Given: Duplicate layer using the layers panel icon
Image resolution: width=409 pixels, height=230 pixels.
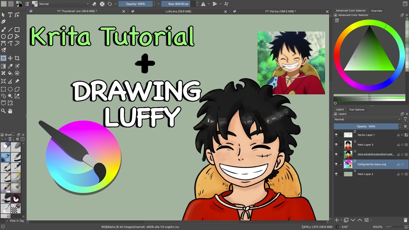Looking at the screenshot, I should point(346,220).
